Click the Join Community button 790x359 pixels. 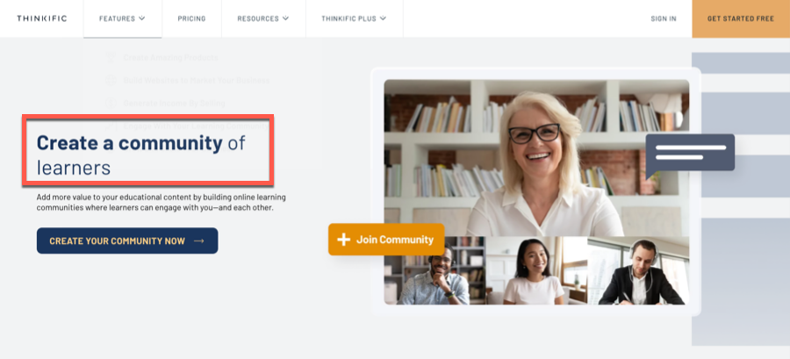(x=386, y=240)
